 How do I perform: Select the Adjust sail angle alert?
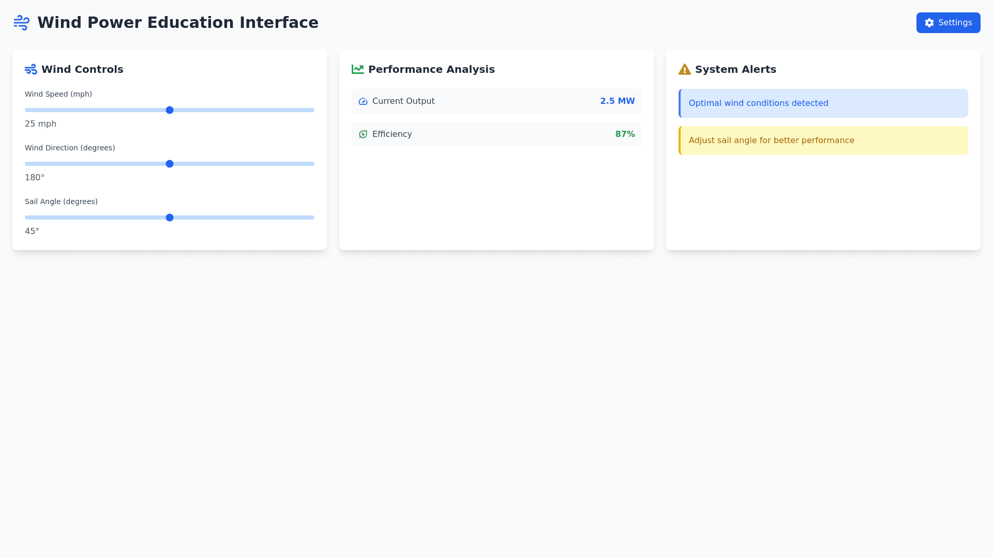point(823,141)
